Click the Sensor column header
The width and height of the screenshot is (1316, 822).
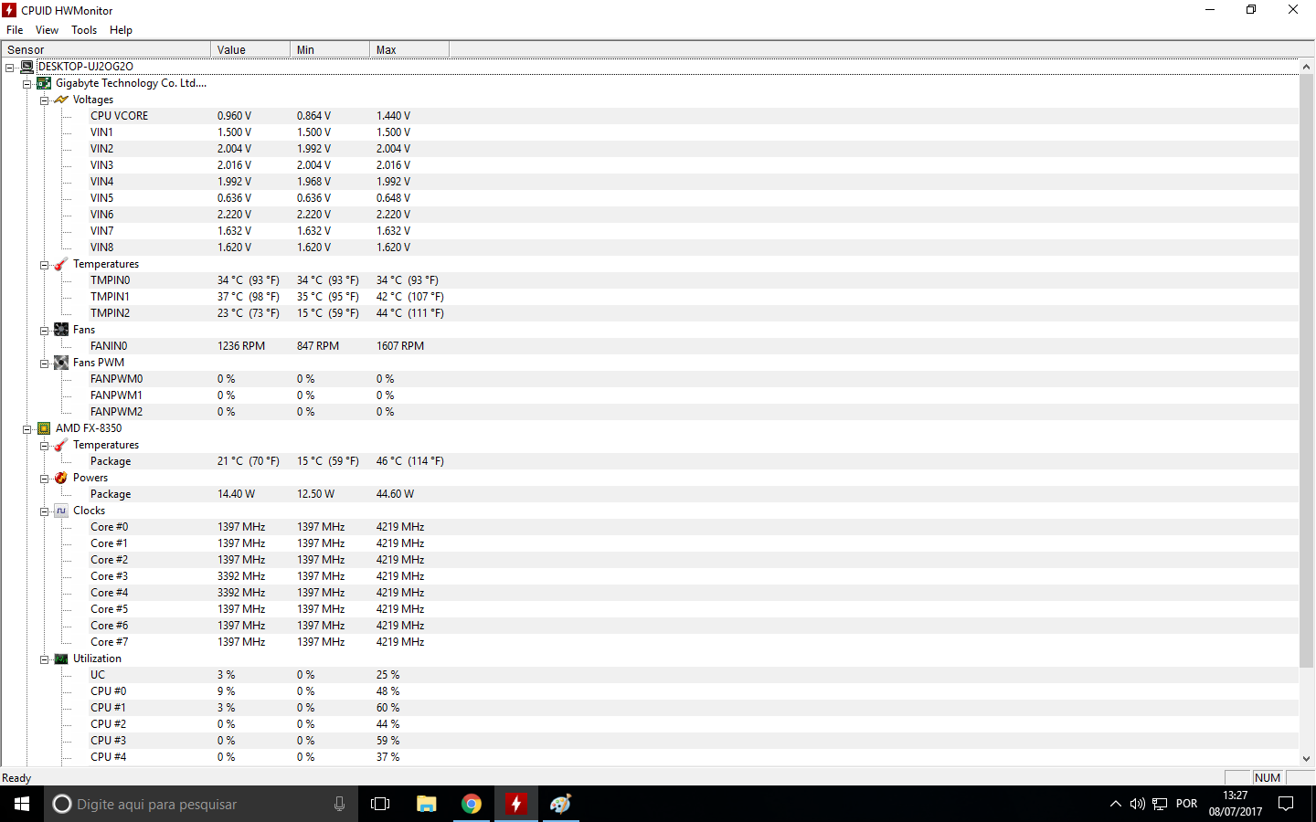(x=106, y=49)
